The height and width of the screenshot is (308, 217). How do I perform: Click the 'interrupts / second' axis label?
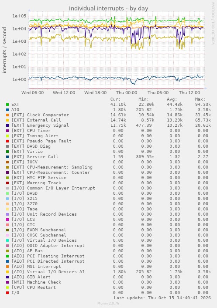point(4,50)
